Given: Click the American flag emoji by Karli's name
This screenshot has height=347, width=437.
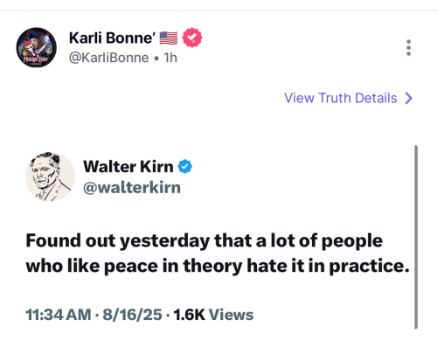Looking at the screenshot, I should click(169, 38).
